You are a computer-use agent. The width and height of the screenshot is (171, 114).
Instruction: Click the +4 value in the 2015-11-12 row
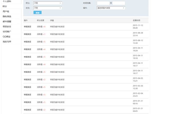pyautogui.click(x=44, y=27)
